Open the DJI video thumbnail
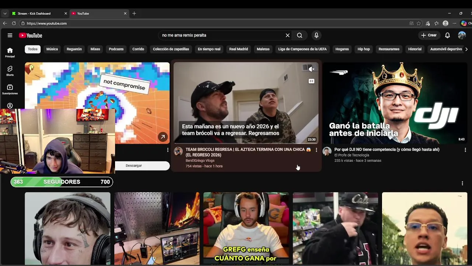The width and height of the screenshot is (472, 266). click(395, 103)
